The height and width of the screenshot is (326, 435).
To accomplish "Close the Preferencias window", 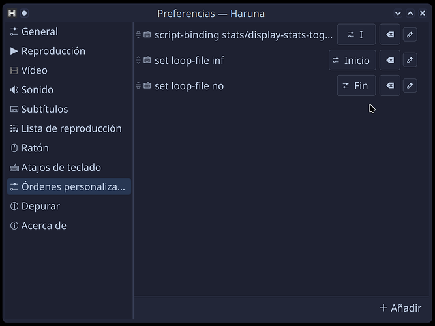I will pos(423,13).
